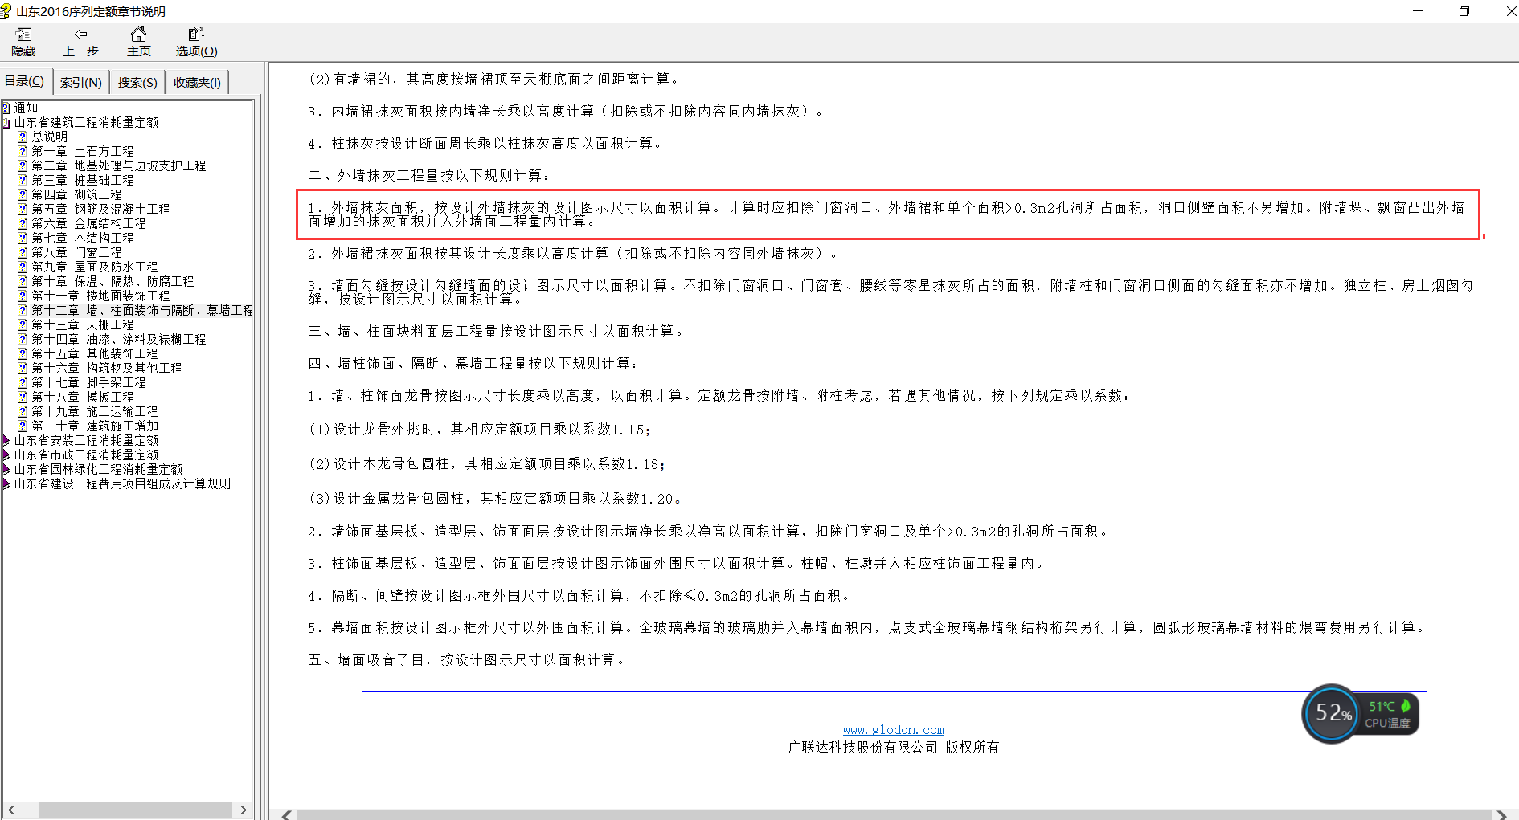Click the 第三章 桩基础工程 page icon
Image resolution: width=1519 pixels, height=820 pixels.
(23, 180)
